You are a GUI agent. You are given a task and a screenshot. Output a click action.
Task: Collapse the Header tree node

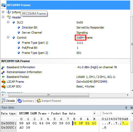(x=3, y=17)
